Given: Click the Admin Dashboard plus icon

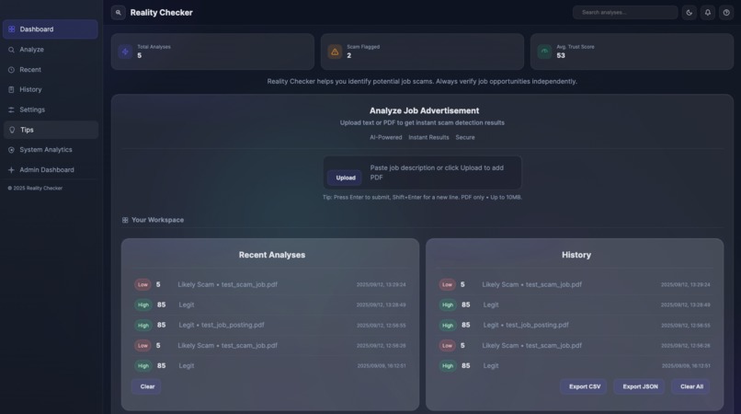Looking at the screenshot, I should pos(11,170).
